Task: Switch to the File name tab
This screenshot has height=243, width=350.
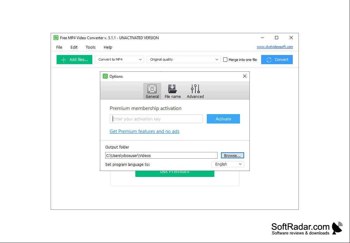Action: tap(173, 91)
